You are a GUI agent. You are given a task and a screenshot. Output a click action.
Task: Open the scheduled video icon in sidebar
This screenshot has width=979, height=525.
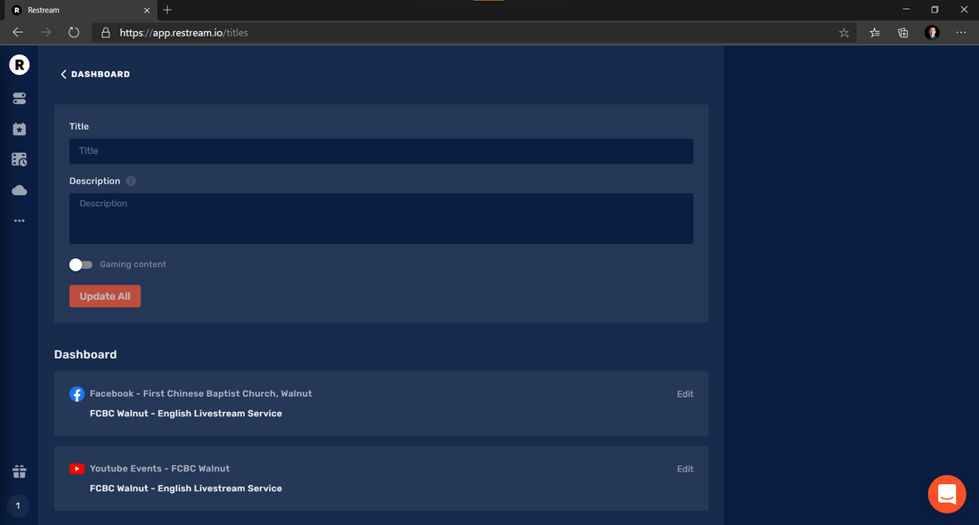coord(19,160)
